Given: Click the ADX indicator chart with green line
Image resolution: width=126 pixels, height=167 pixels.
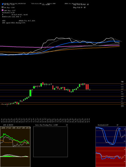Looking at the screenshot, I should (15, 137).
